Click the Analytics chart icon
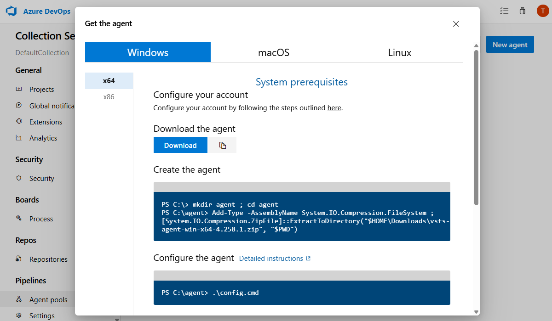 (19, 138)
